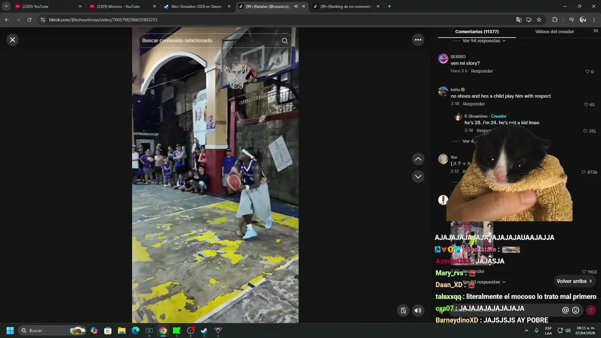Screen dimensions: 601x338
Task: Close the TikTok video viewer
Action: point(13,40)
